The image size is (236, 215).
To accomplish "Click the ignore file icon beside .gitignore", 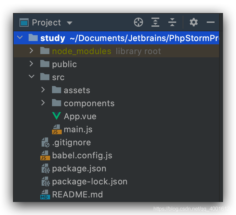I will click(45, 142).
